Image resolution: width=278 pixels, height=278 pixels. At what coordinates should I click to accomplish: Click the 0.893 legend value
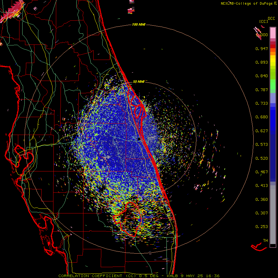tap(262, 62)
